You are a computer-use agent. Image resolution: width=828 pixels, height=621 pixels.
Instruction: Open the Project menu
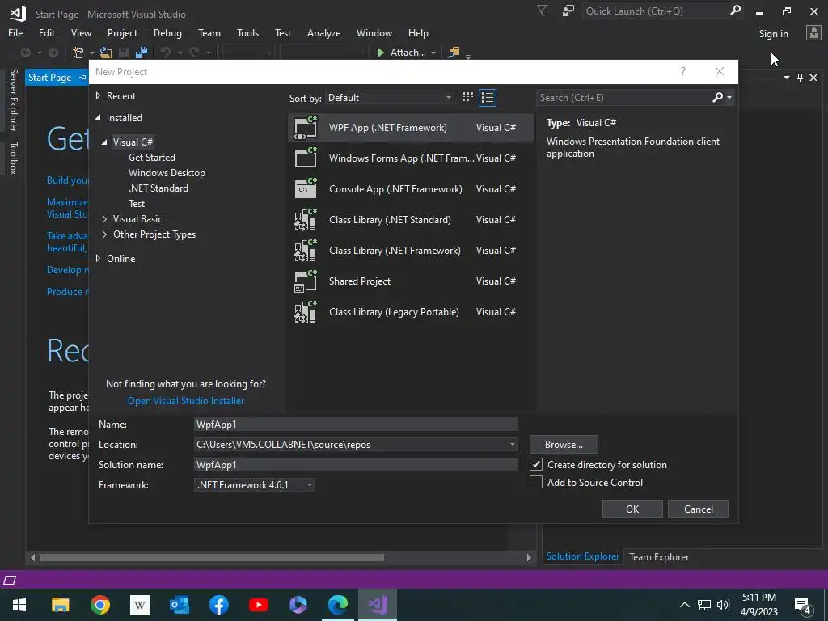pyautogui.click(x=122, y=32)
